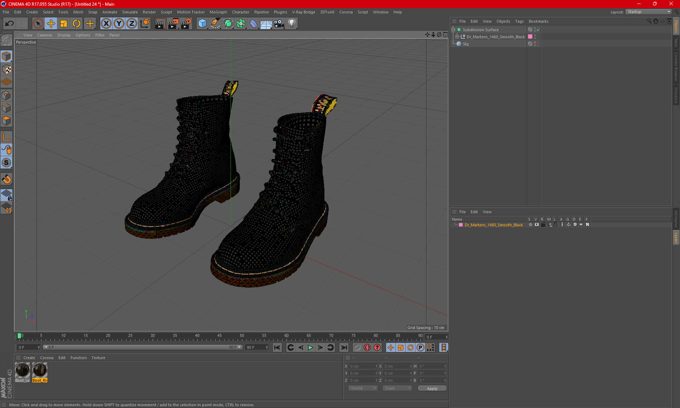Viewport: 680px width, 408px height.
Task: Click layer color swatch in Layer Manager
Action: coord(461,225)
